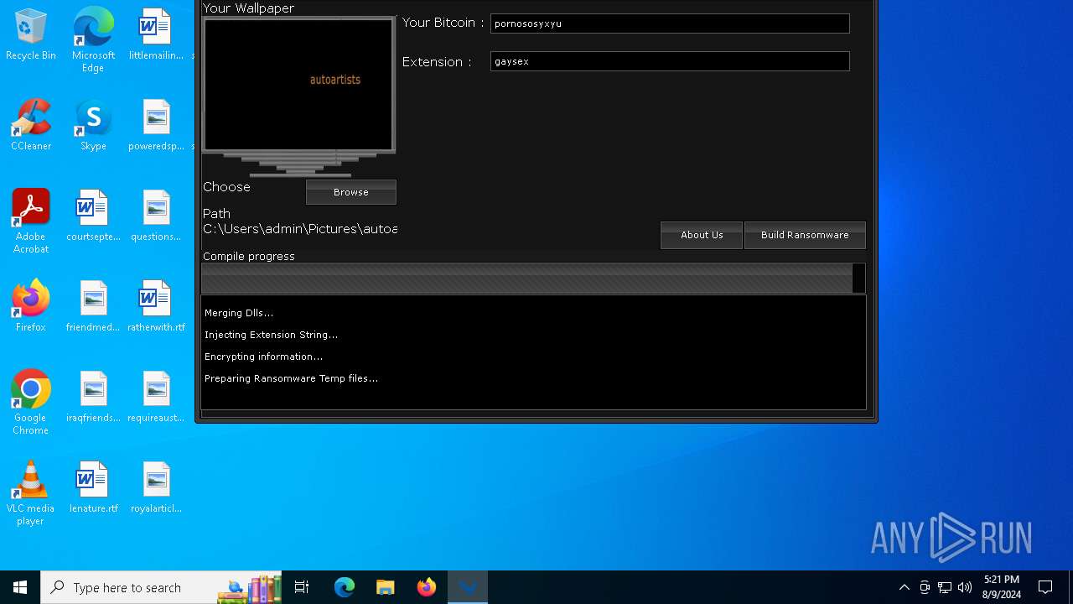Click the 'Encrypting information...' log line
The height and width of the screenshot is (604, 1073).
[x=263, y=357]
